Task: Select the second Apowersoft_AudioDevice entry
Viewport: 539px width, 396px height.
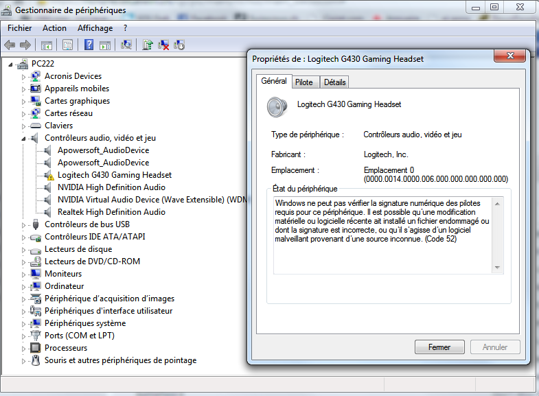Action: (103, 163)
